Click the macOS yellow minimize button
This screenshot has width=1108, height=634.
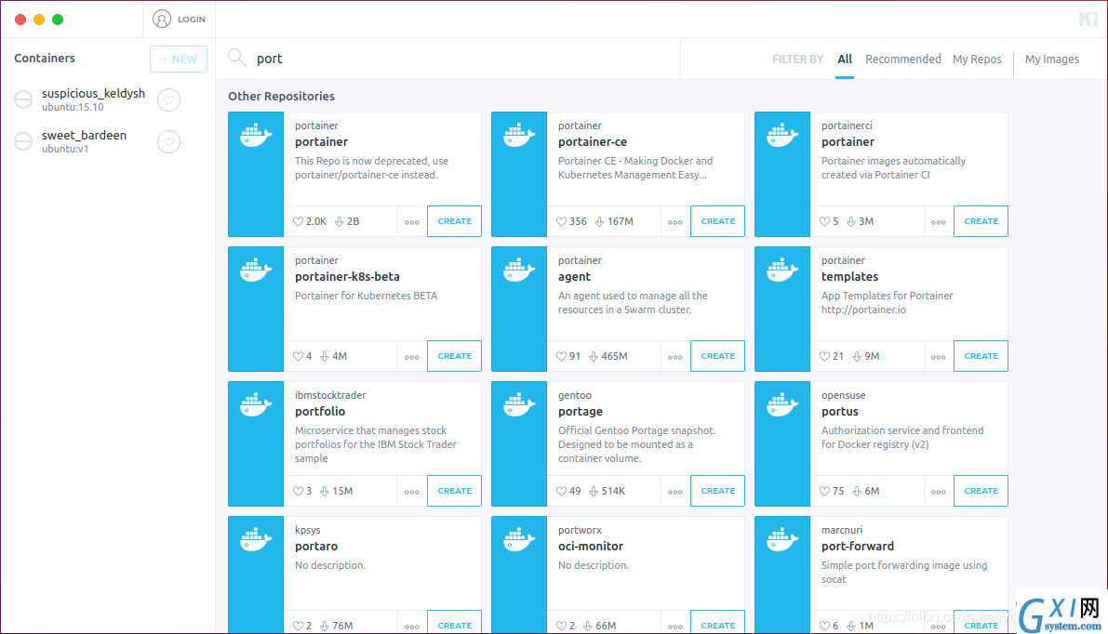40,20
